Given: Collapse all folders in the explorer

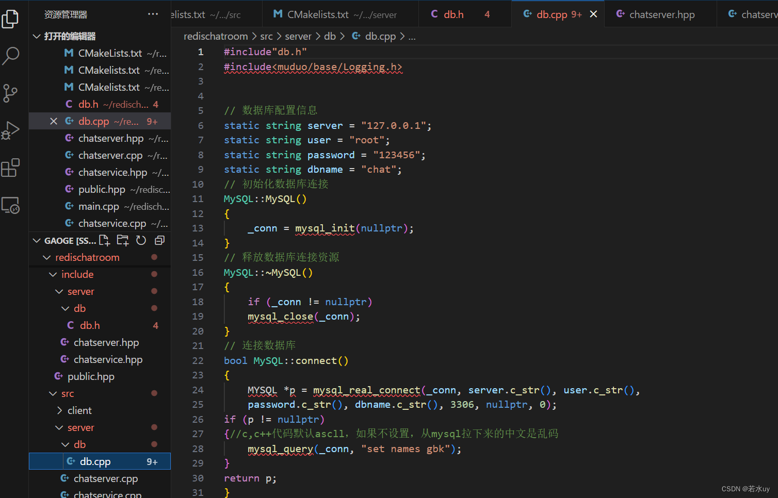Looking at the screenshot, I should 159,240.
